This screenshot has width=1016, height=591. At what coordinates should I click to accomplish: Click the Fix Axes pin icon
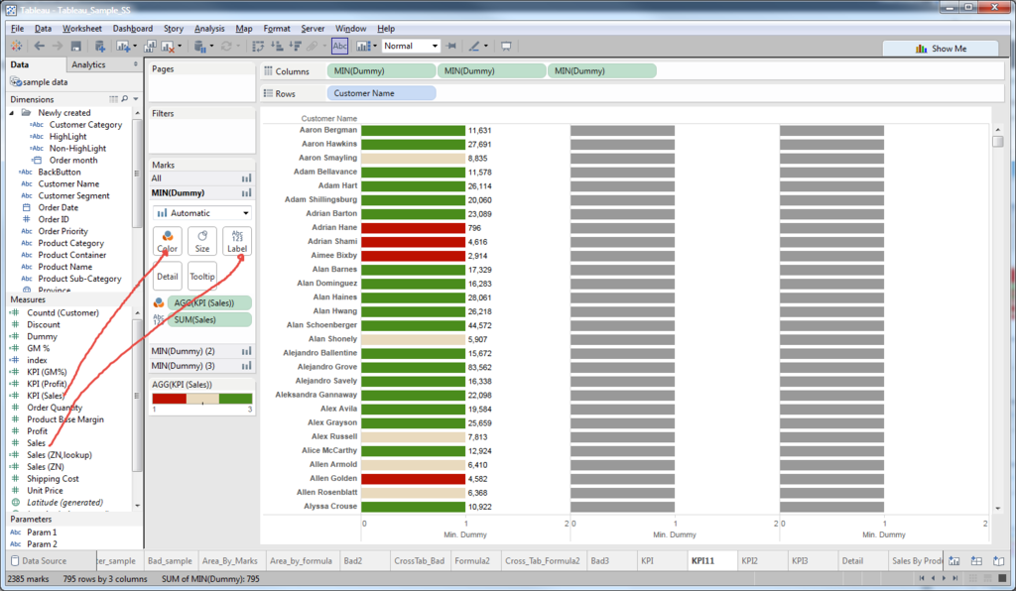point(451,46)
